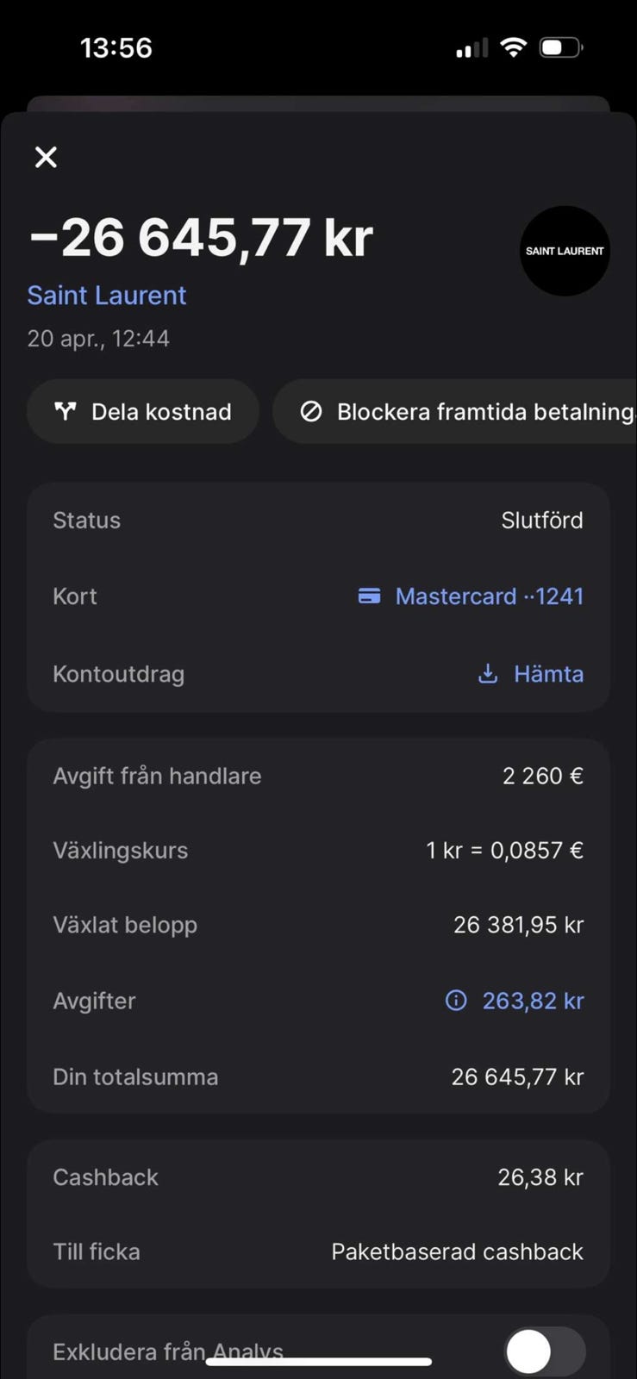Open Mastercard ··1241 card details

tap(489, 596)
